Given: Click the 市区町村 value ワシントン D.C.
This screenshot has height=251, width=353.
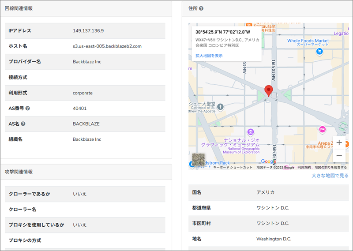Looking at the screenshot, I should tap(273, 223).
